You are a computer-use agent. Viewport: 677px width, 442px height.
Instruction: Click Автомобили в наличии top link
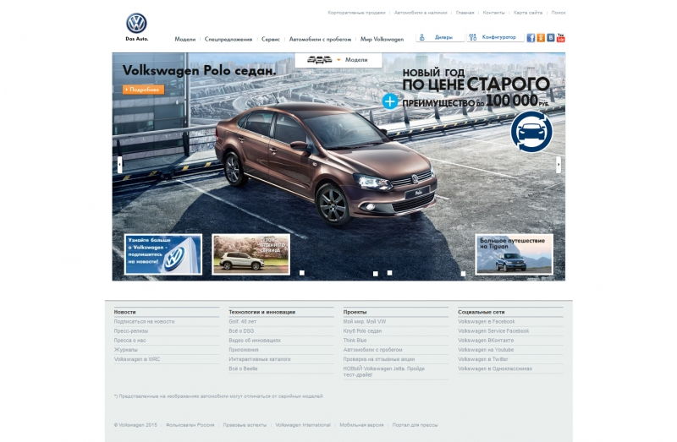(421, 13)
